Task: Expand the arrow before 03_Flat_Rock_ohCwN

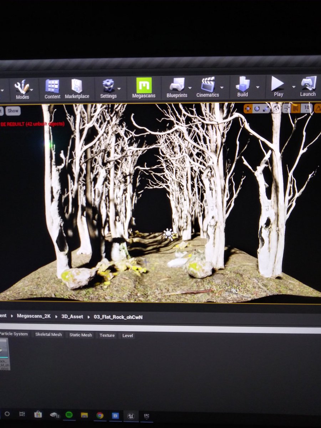Action: (89, 317)
